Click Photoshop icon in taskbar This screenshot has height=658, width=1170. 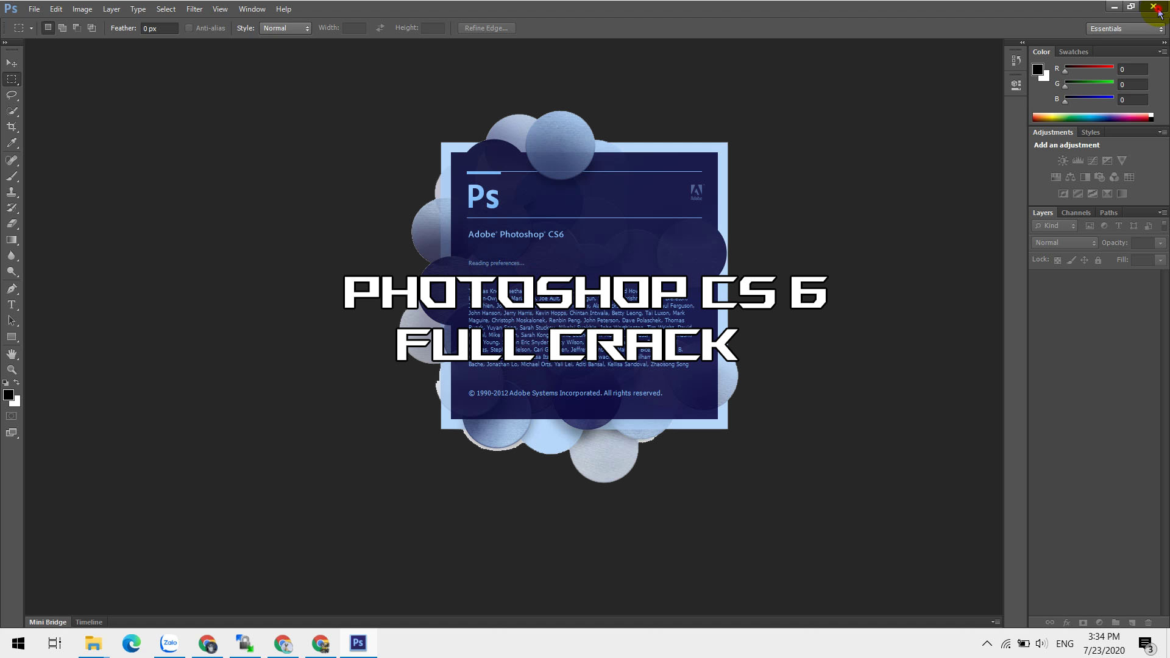tap(358, 643)
